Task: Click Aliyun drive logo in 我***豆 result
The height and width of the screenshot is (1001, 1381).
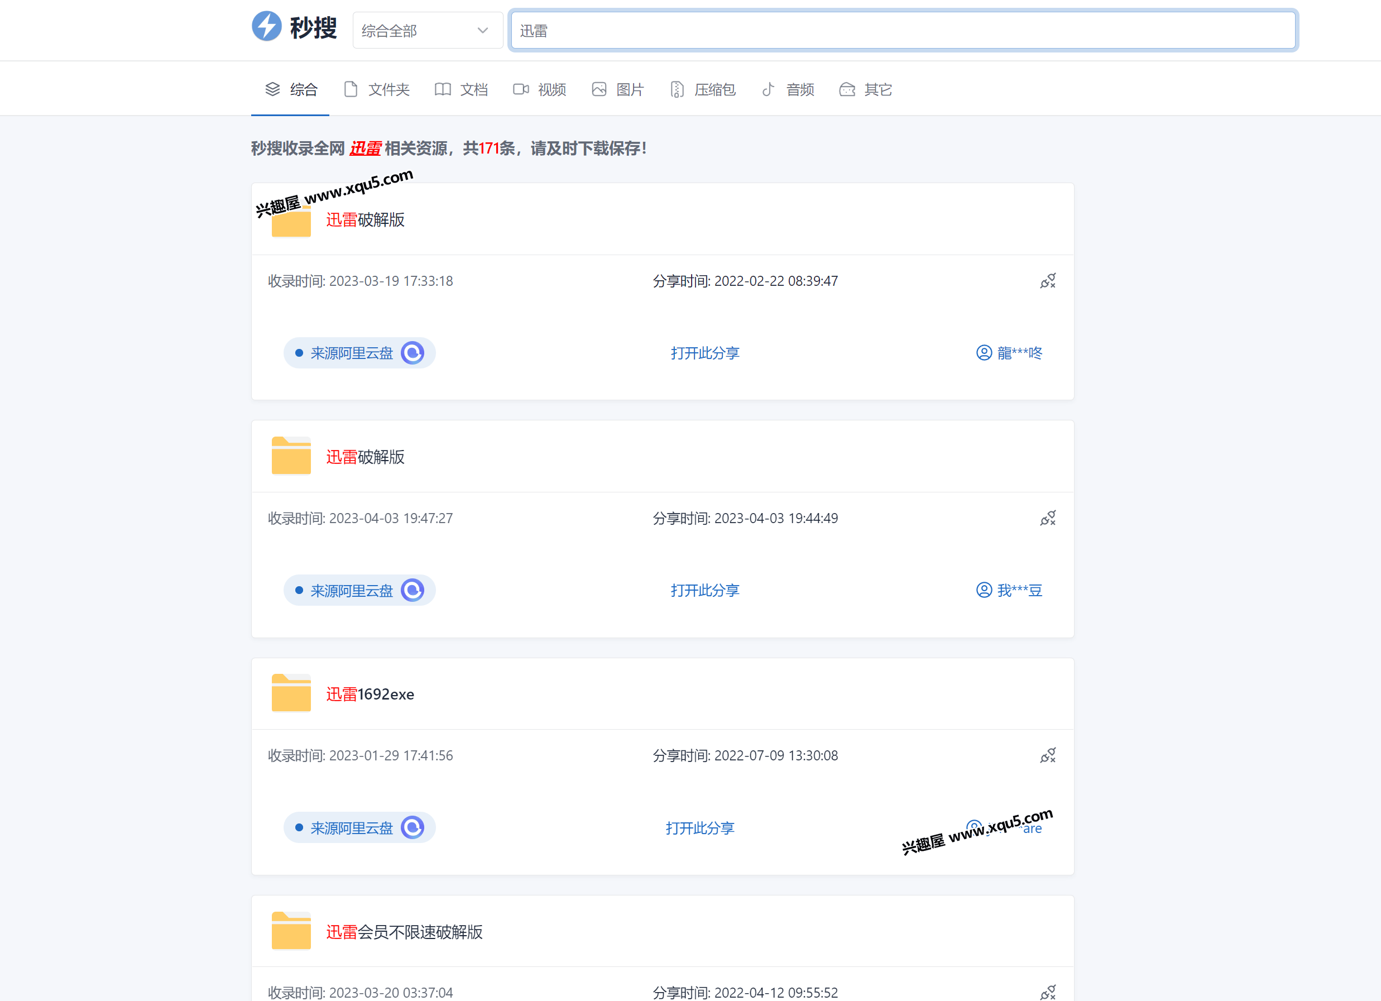Action: point(412,591)
